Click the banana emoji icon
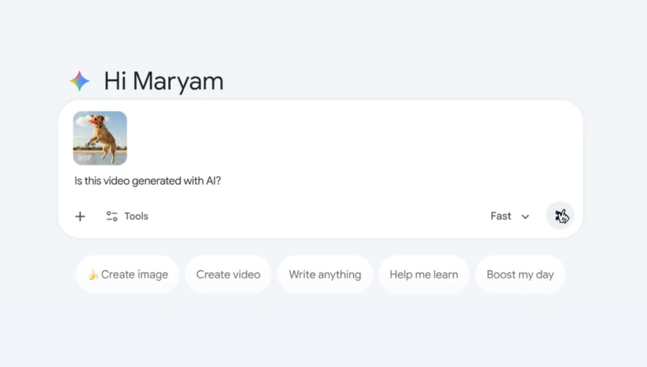The width and height of the screenshot is (647, 367). point(93,275)
